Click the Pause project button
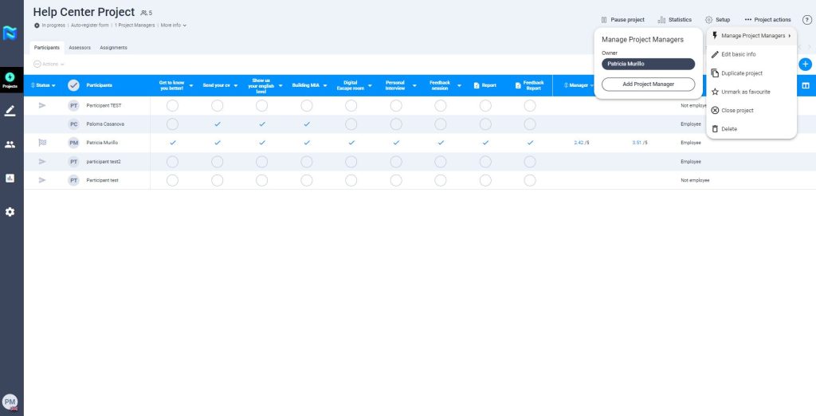The height and width of the screenshot is (416, 816). click(x=622, y=20)
